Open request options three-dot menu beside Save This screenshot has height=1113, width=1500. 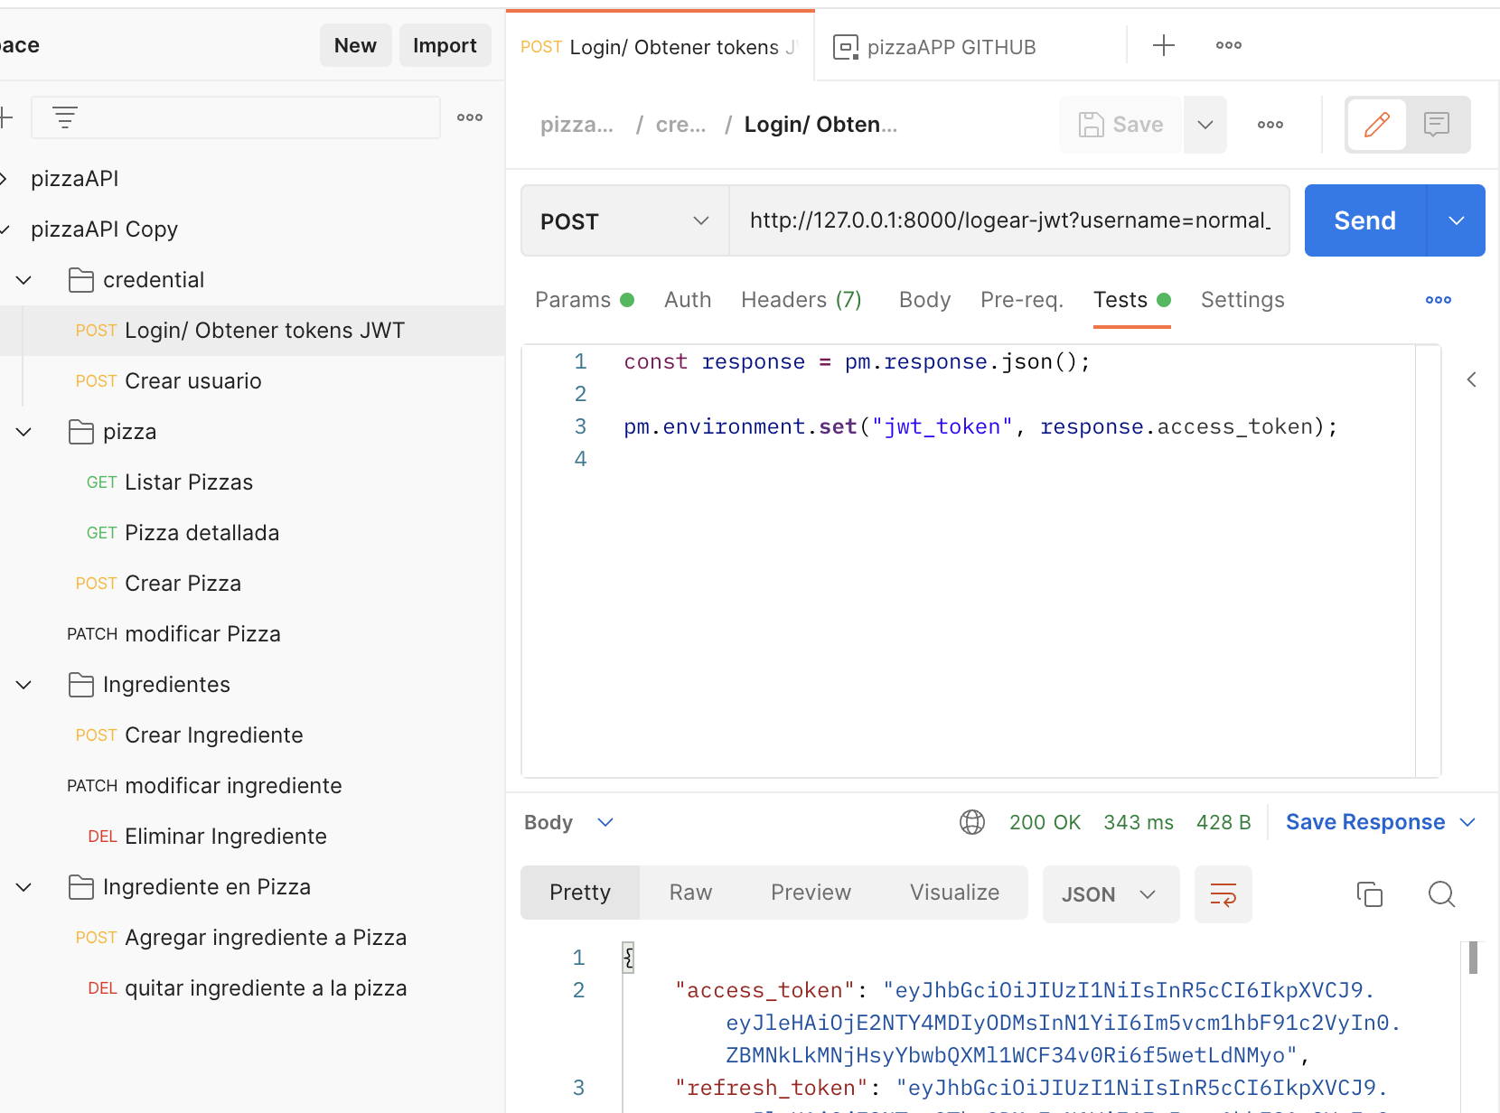point(1270,125)
